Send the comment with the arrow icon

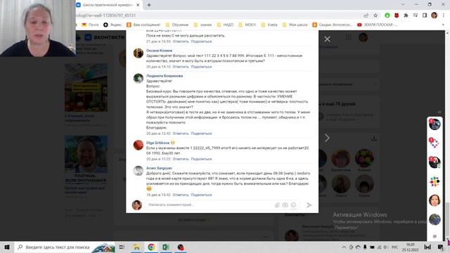click(309, 205)
